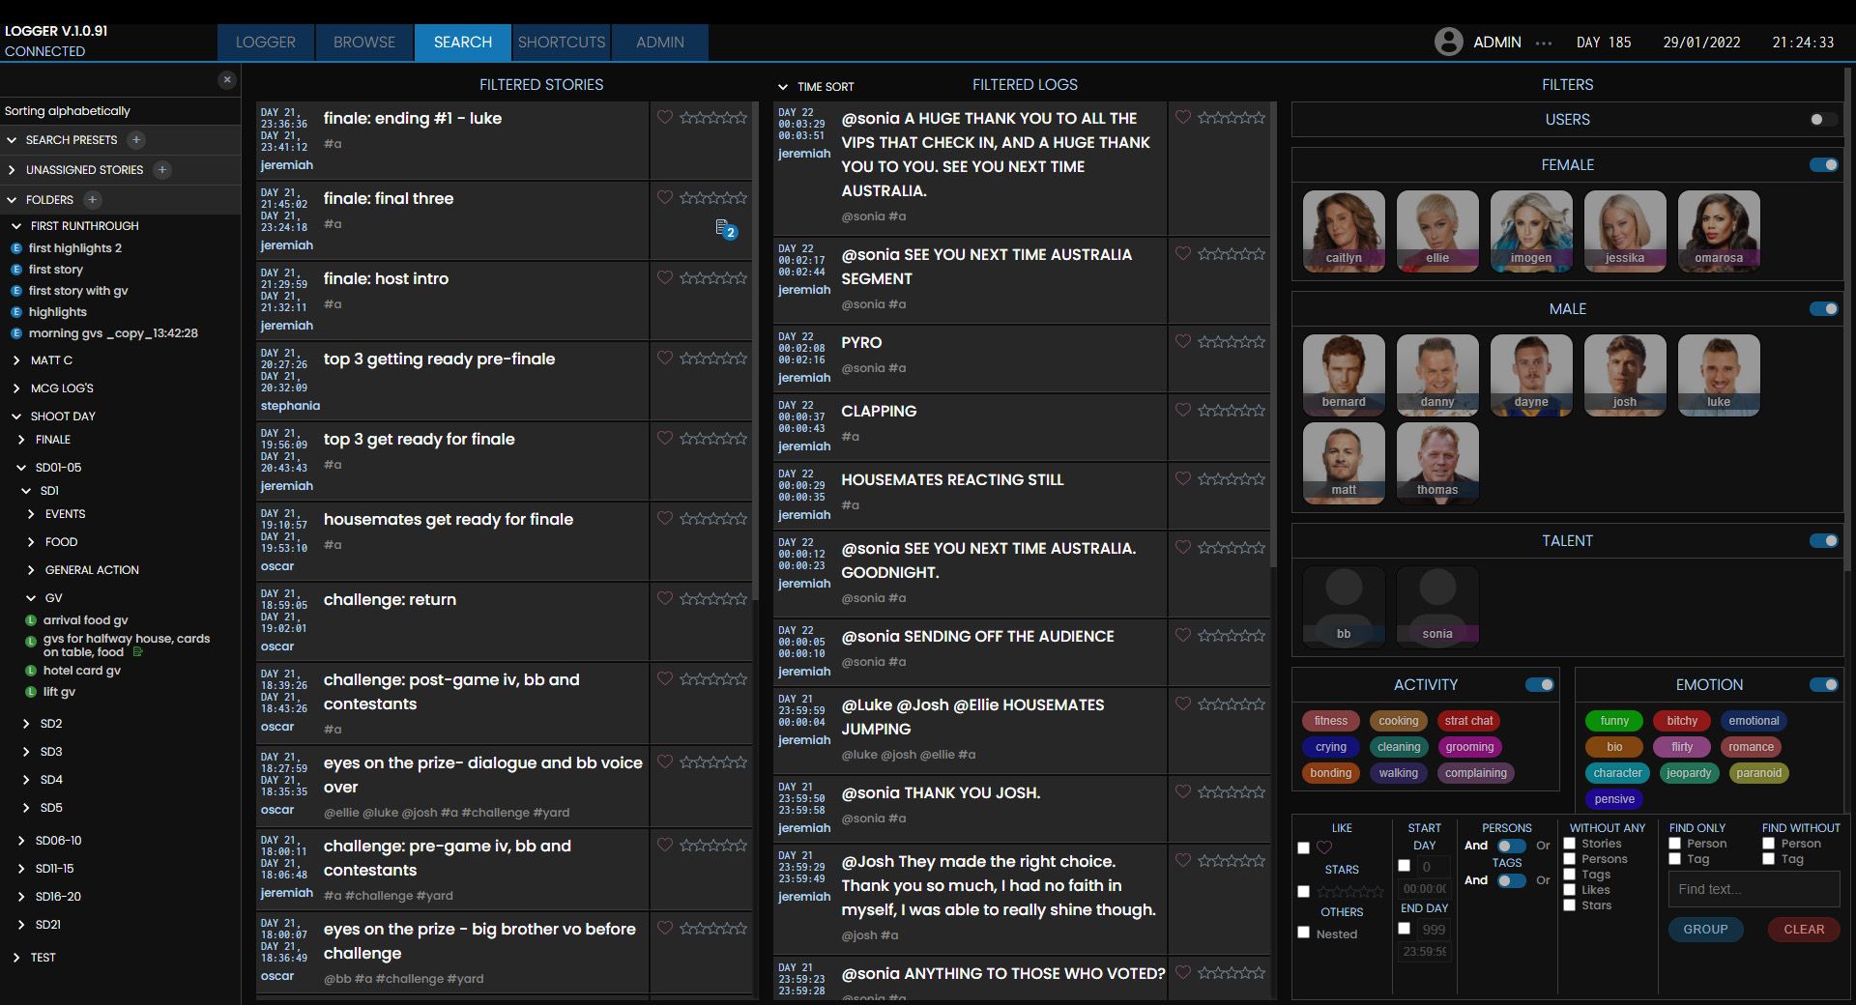Click the Find text input field

point(1754,889)
